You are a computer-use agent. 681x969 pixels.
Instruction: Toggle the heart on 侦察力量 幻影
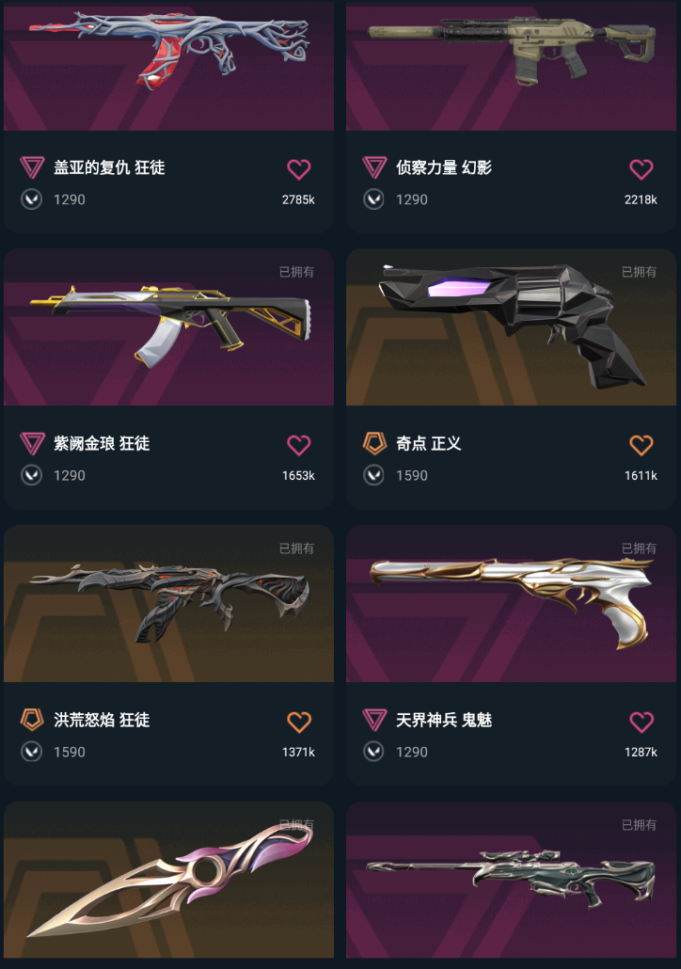point(641,168)
